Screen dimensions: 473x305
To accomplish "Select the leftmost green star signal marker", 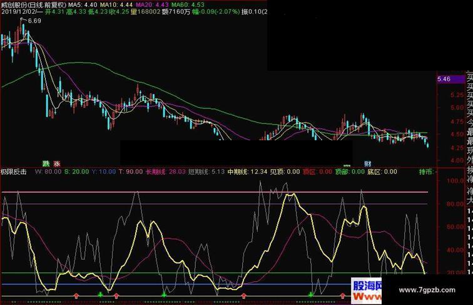I will pyautogui.click(x=100, y=294).
